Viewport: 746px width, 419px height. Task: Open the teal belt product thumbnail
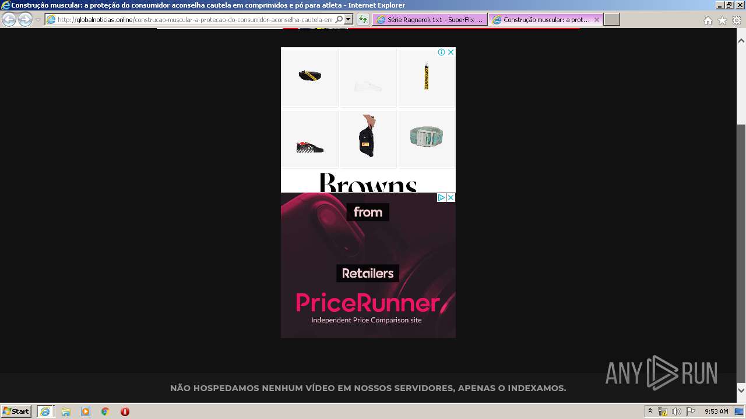pyautogui.click(x=427, y=139)
